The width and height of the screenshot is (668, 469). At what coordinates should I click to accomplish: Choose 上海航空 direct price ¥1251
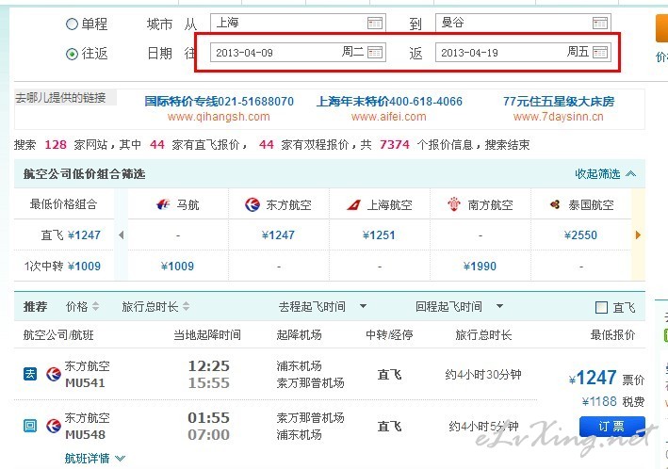pos(379,235)
